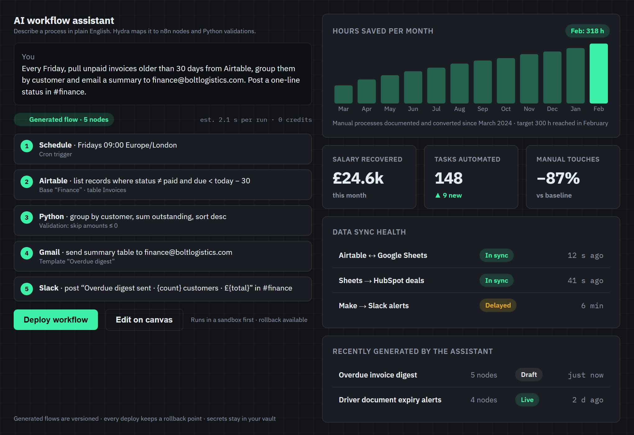Select the Feb bar in the chart

pyautogui.click(x=599, y=73)
